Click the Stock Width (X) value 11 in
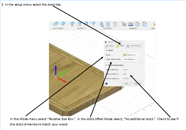This screenshot has height=130, width=186. (x=125, y=70)
